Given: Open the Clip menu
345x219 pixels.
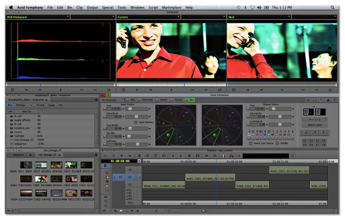Looking at the screenshot, I should click(79, 7).
